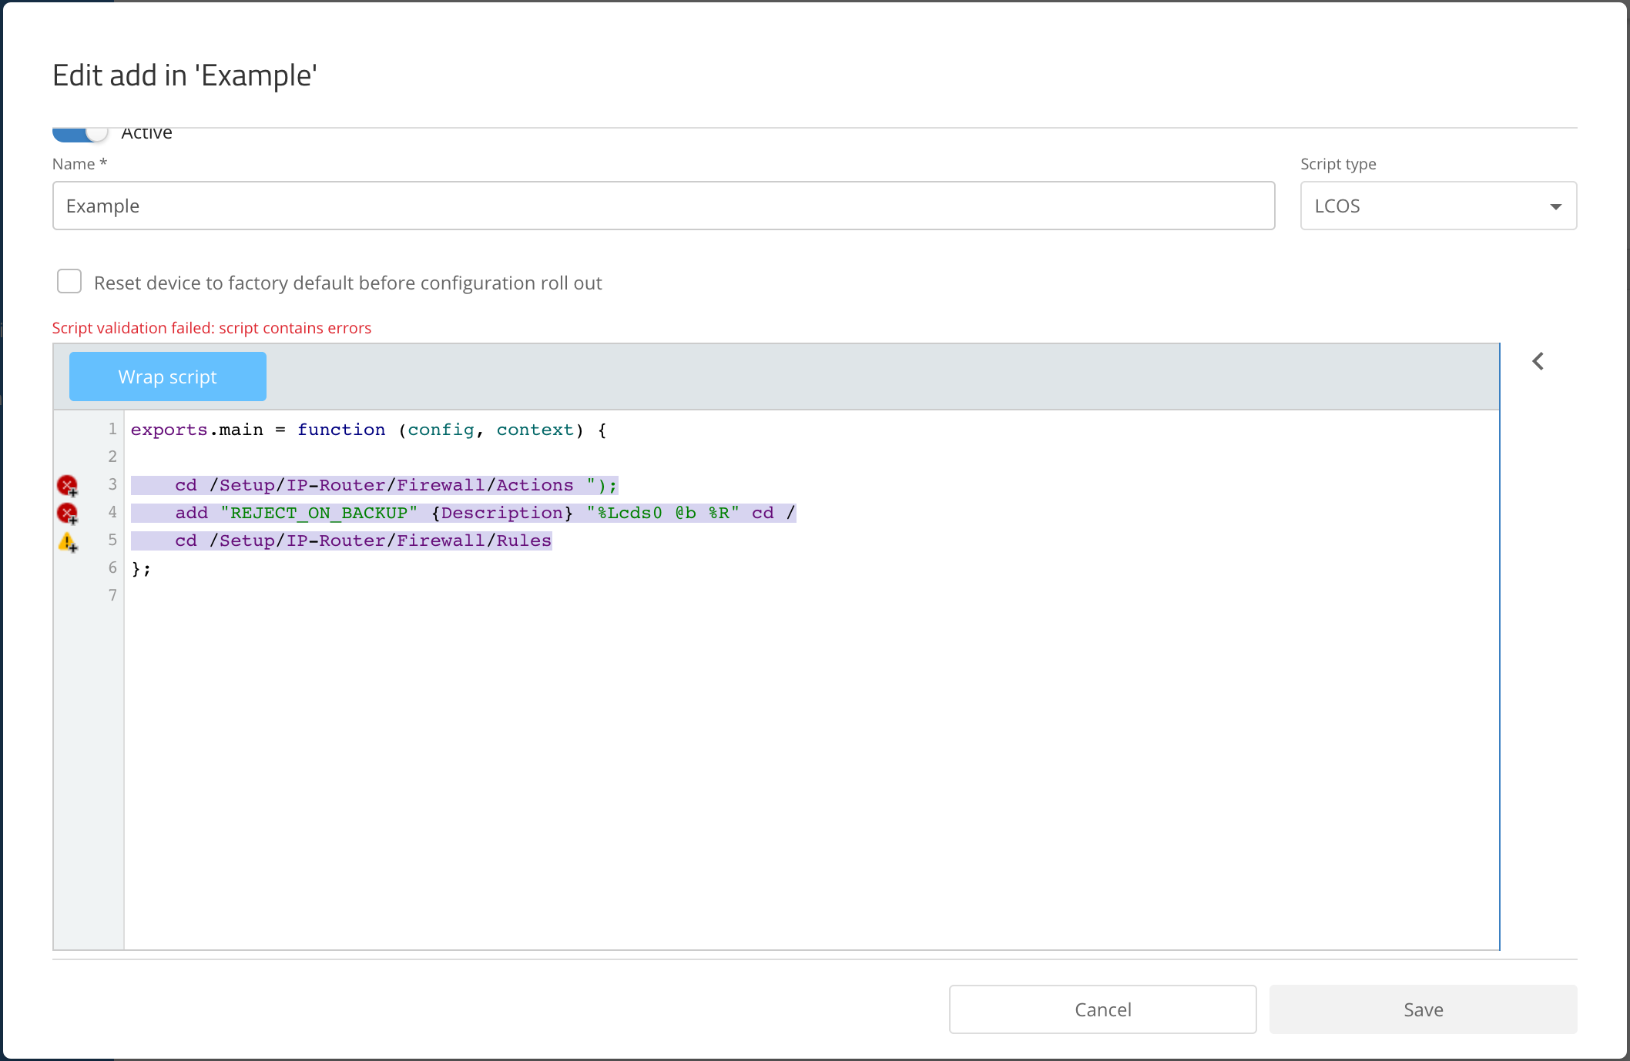Click line number 6 in gutter

point(112,567)
